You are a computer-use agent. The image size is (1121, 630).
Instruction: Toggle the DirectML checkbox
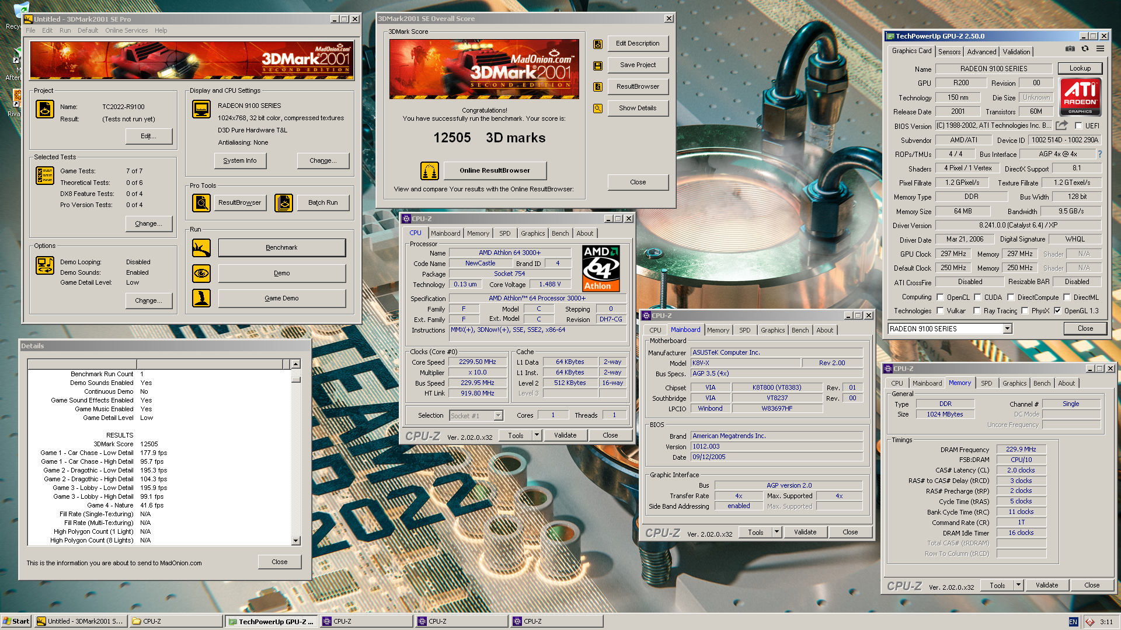click(x=1067, y=297)
